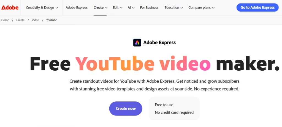Click the Adobe logo

point(10,7)
